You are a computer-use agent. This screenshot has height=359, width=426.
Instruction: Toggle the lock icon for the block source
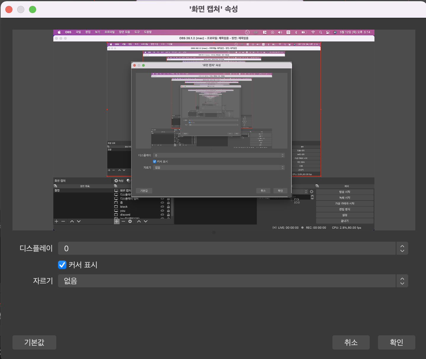pos(168,207)
